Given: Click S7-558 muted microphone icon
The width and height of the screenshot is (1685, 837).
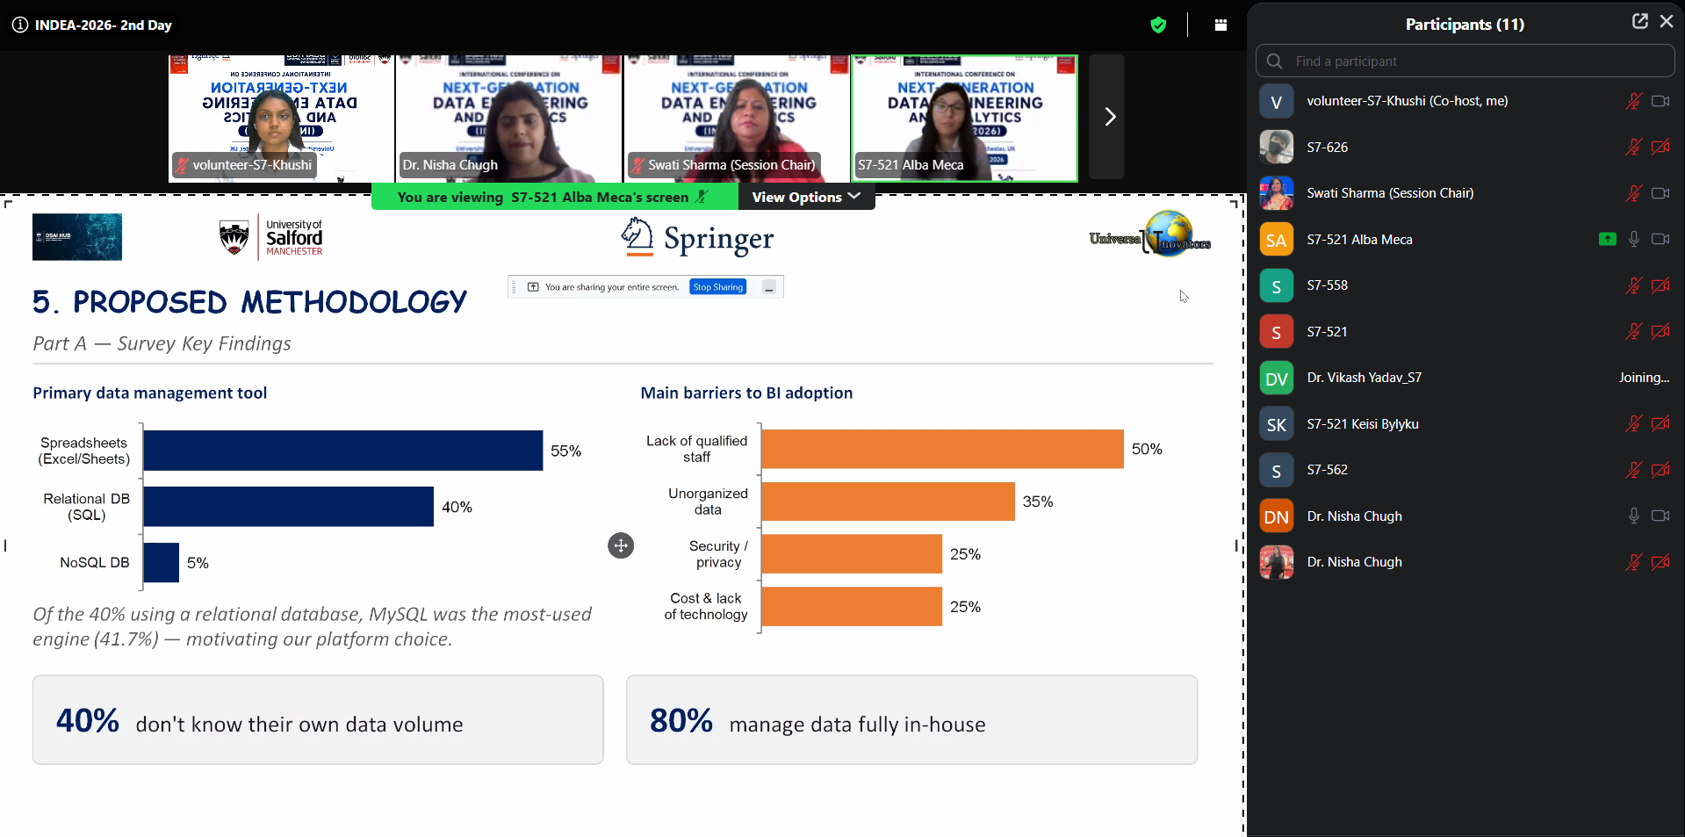Looking at the screenshot, I should point(1633,285).
